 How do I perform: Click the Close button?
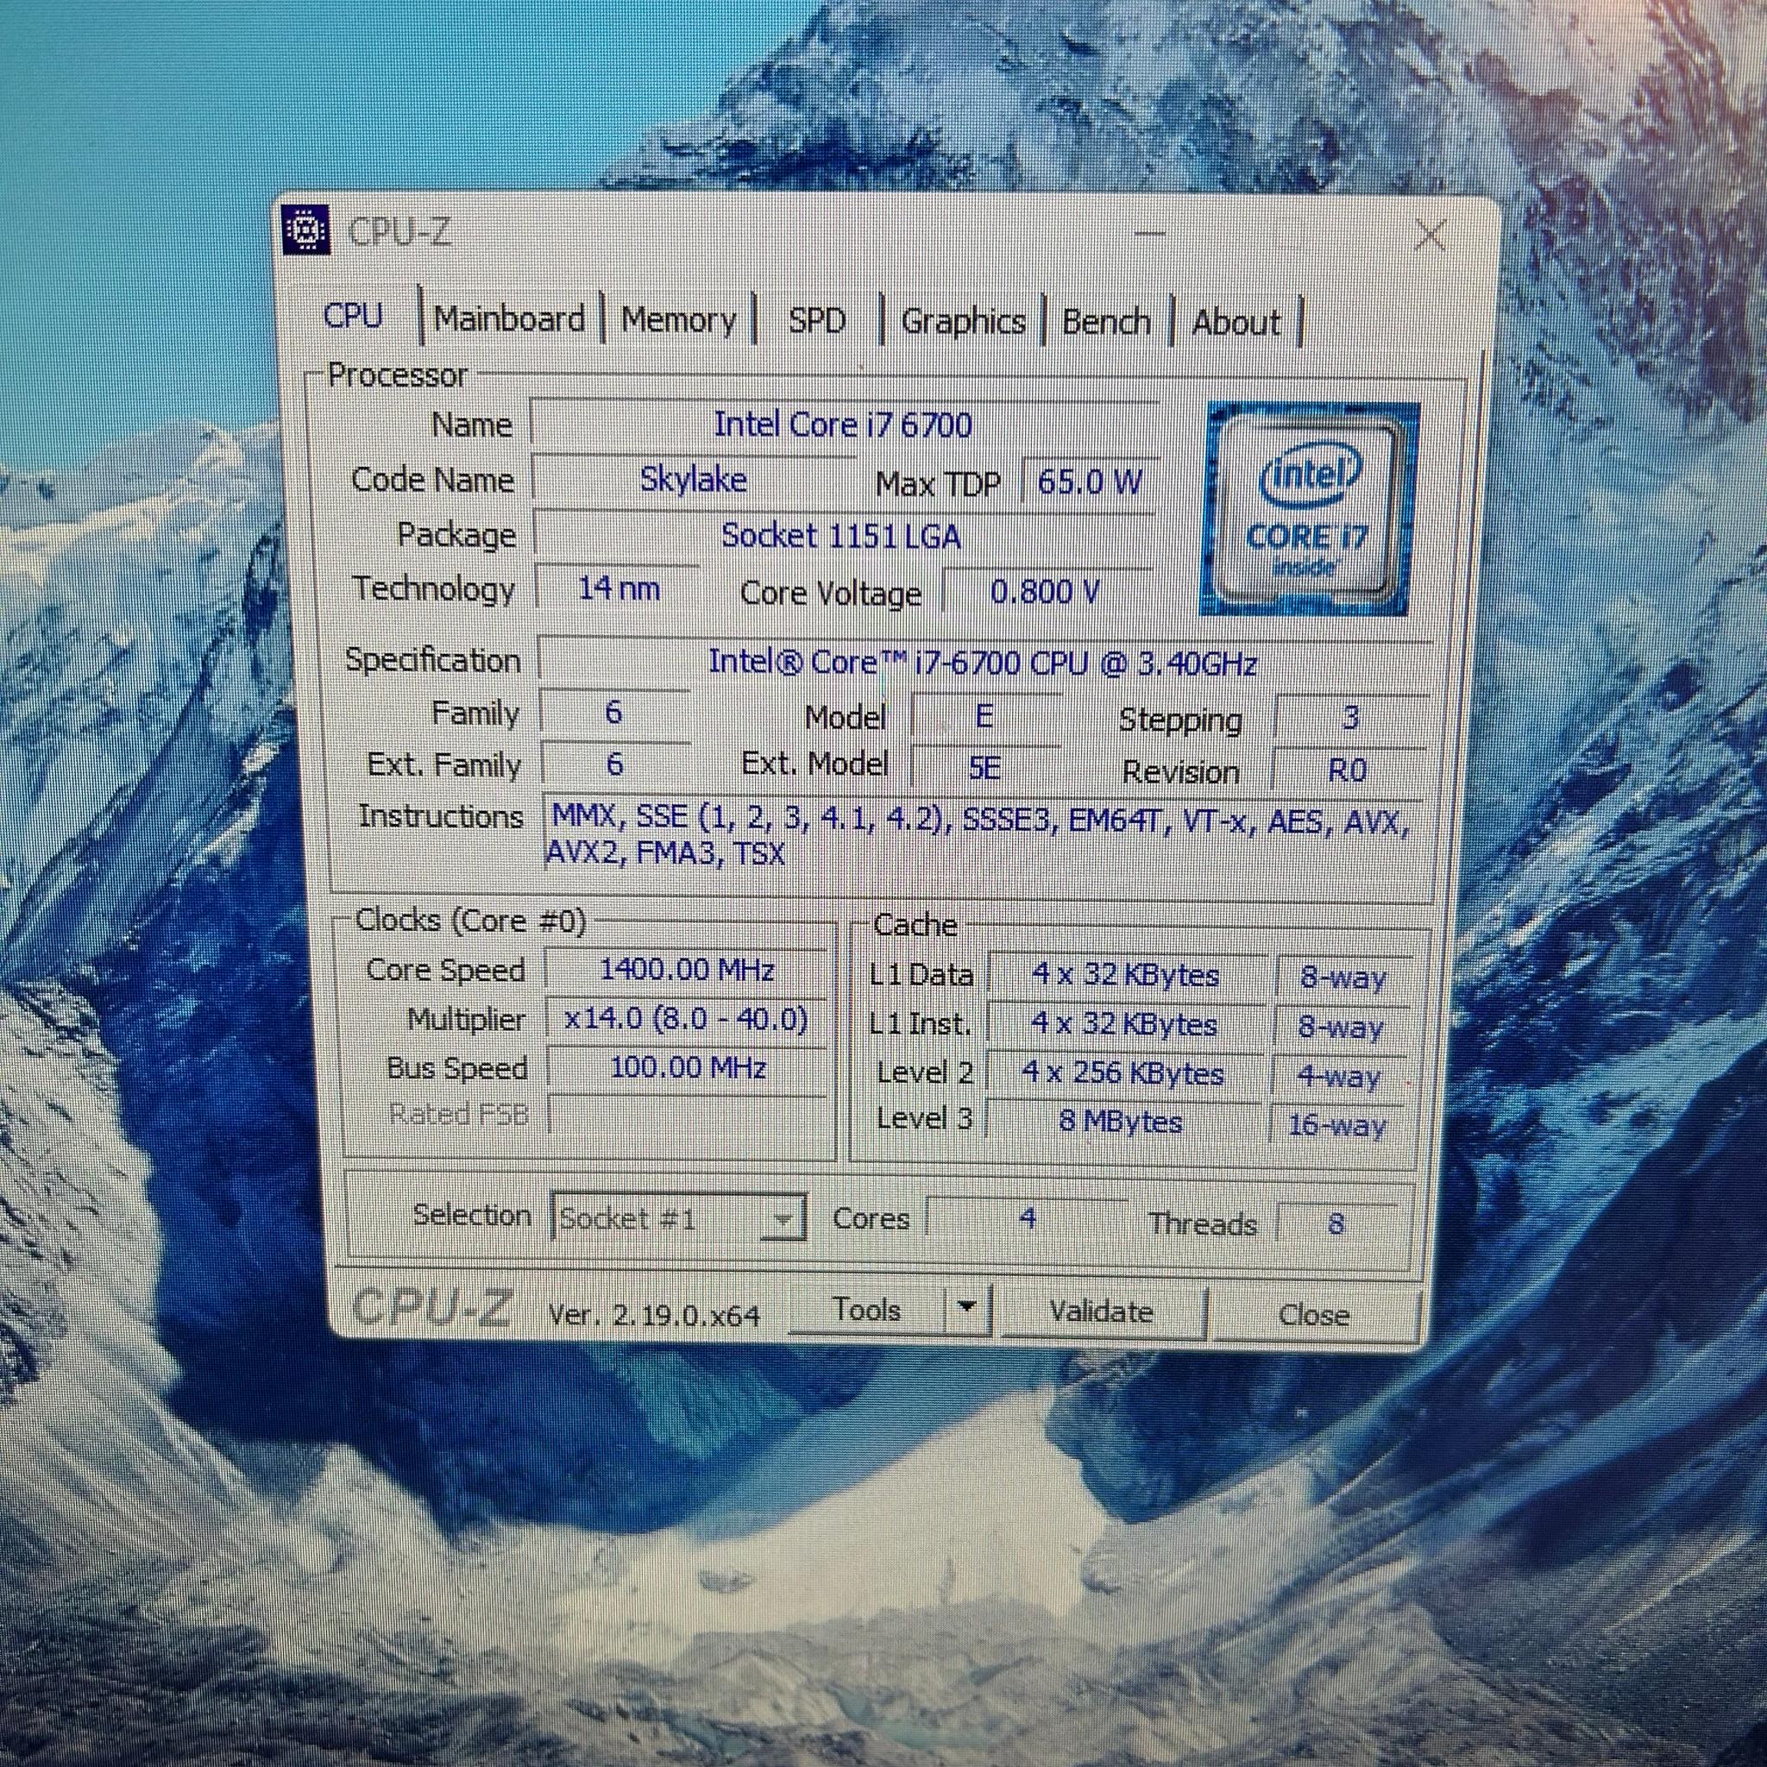coord(1313,1314)
